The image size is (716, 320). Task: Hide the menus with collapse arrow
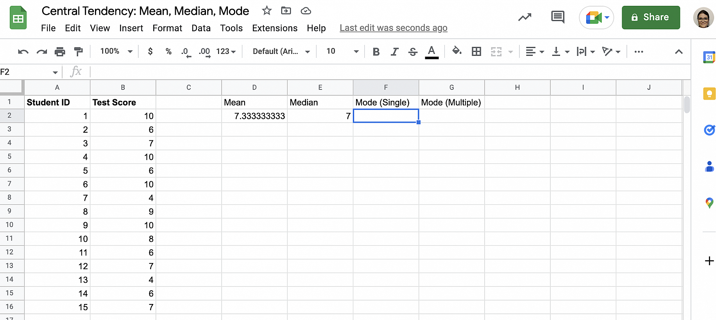coord(679,52)
